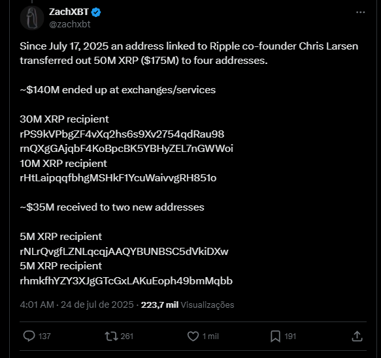Open ZachXBT display name link

[x=69, y=12]
